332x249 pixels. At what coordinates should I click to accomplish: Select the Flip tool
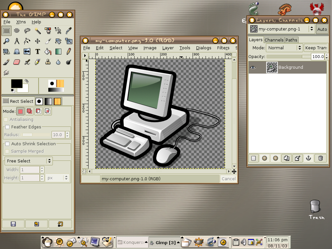pos(27,52)
